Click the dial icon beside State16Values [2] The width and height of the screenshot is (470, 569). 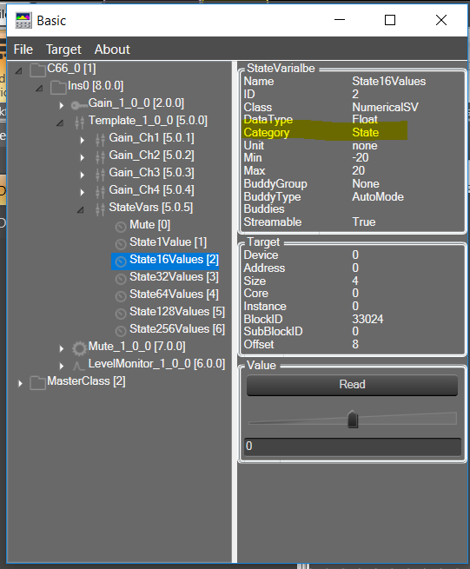click(x=121, y=261)
